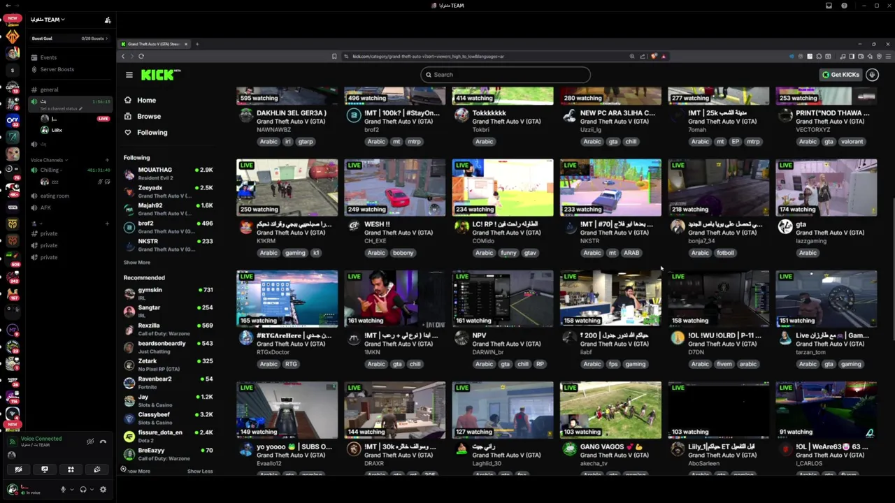Open the NPV stream thumbnail by DARWIN_br
The height and width of the screenshot is (503, 895).
(502, 298)
